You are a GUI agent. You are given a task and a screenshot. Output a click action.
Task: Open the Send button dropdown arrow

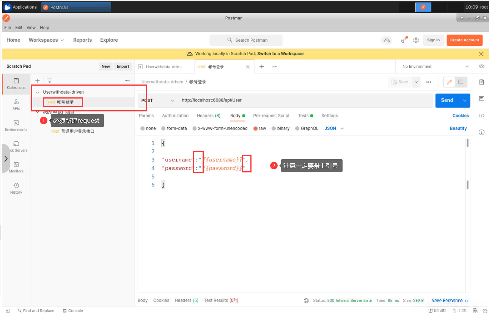(x=464, y=100)
